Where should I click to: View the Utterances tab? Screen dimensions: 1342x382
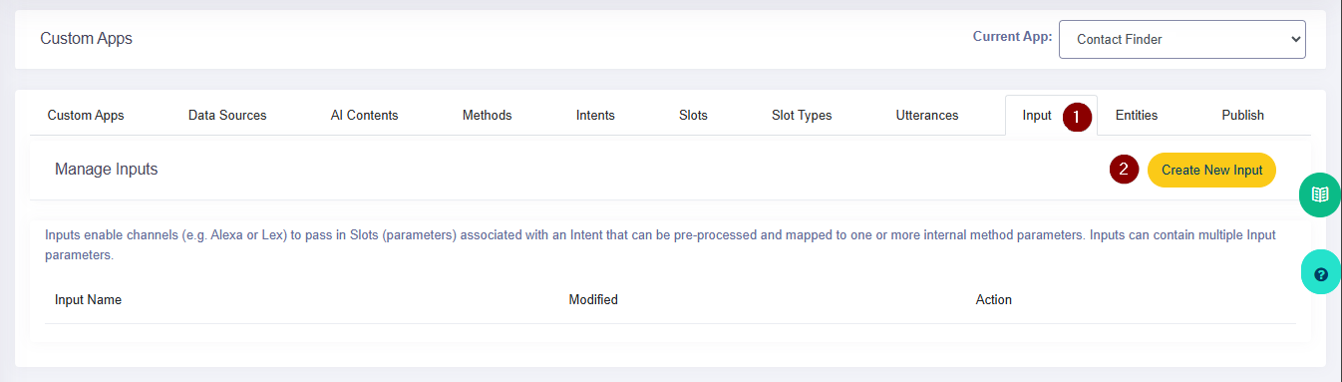pyautogui.click(x=927, y=115)
